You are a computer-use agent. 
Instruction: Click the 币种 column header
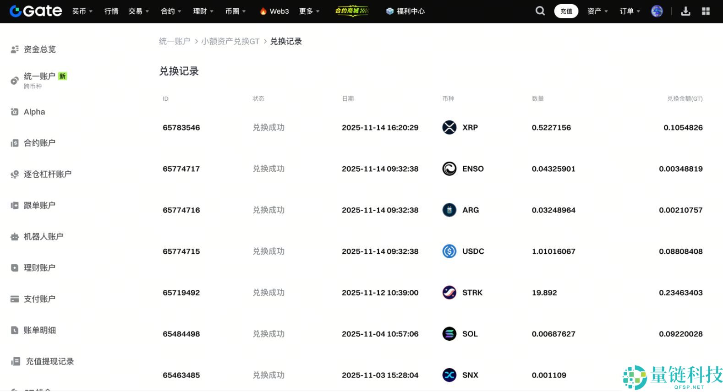(x=448, y=98)
